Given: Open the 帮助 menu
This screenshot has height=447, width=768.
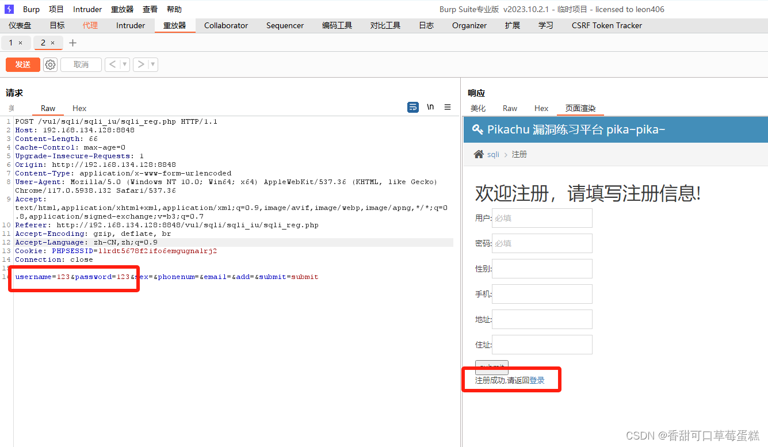Looking at the screenshot, I should pyautogui.click(x=174, y=9).
